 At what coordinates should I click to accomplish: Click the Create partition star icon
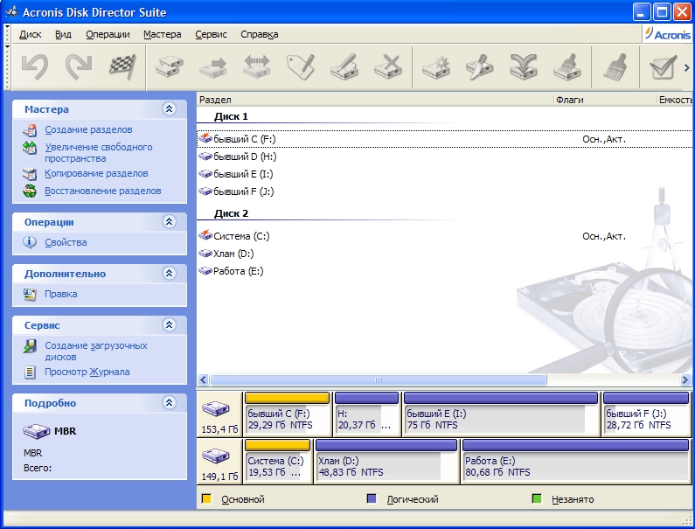pos(436,67)
